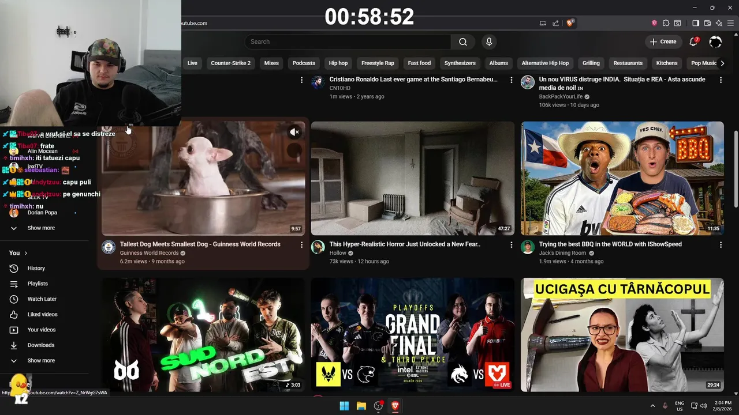The width and height of the screenshot is (739, 415).
Task: Click the Brave Shields lion icon
Action: [x=570, y=23]
